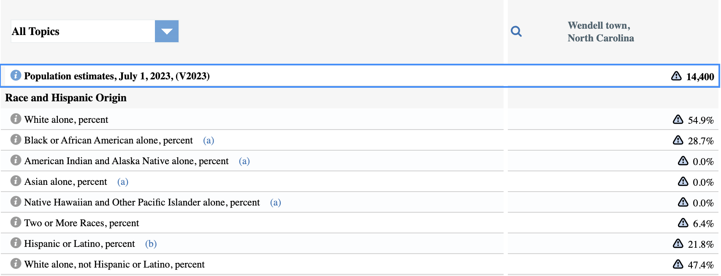Click warning triangle beside 6.4% value
721x276 pixels.
683,223
